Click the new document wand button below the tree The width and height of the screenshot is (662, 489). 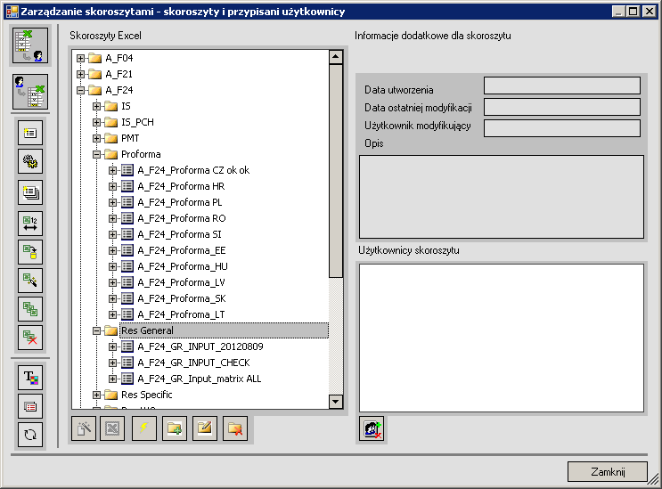(84, 428)
